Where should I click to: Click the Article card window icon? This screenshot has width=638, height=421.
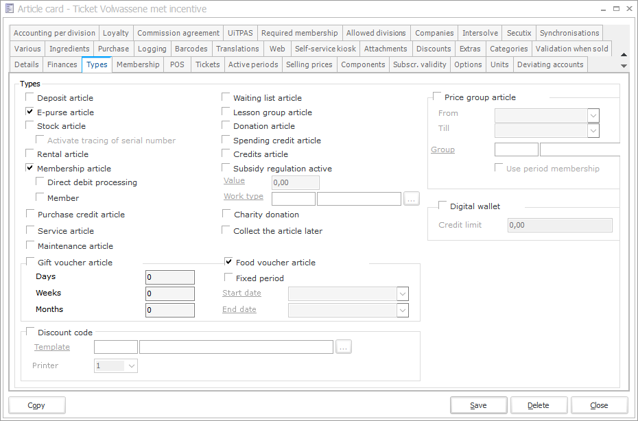(9, 9)
